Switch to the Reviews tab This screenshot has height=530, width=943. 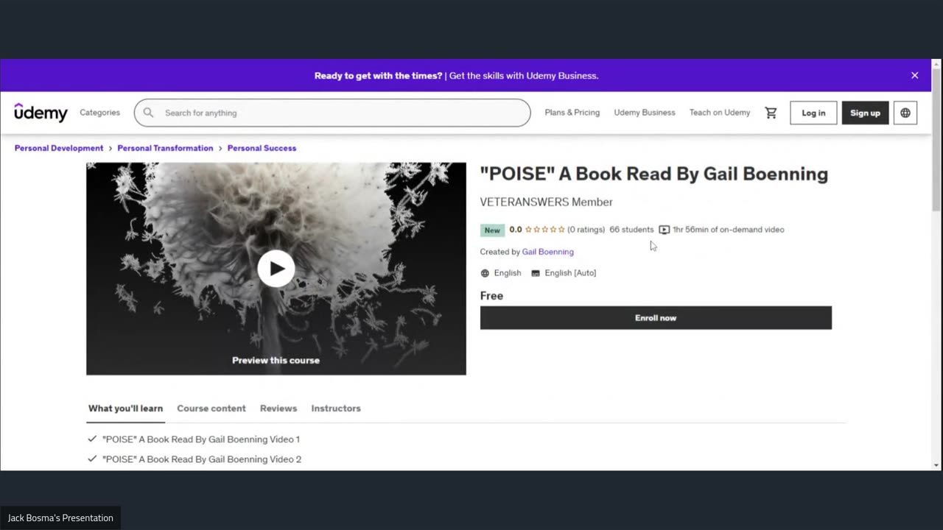point(278,409)
